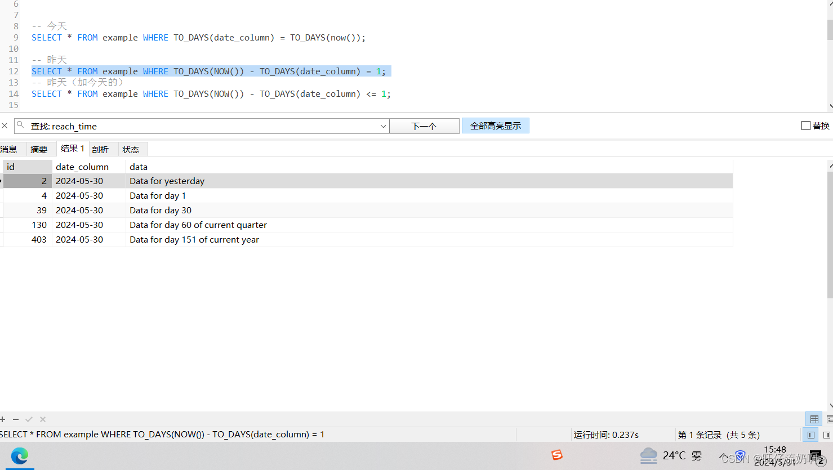The height and width of the screenshot is (470, 833).
Task: Click the results pane vertical scrollbar
Action: tap(830, 235)
